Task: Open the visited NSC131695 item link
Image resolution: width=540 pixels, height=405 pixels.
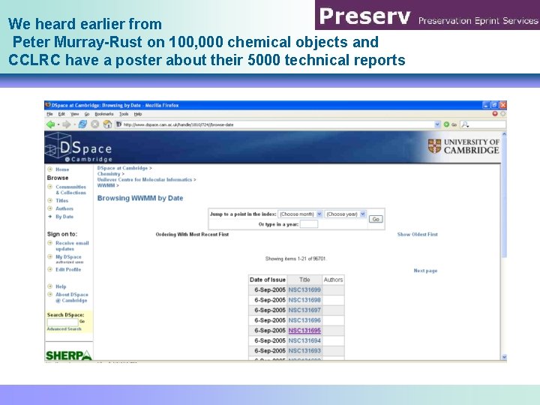Action: tap(304, 331)
